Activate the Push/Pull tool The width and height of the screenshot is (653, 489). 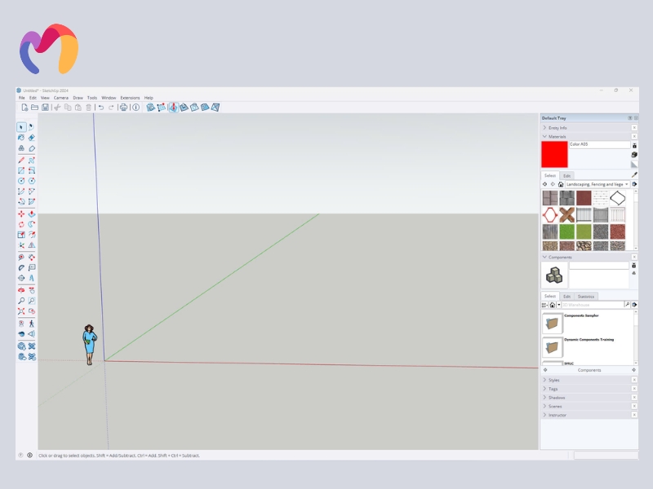pyautogui.click(x=32, y=214)
